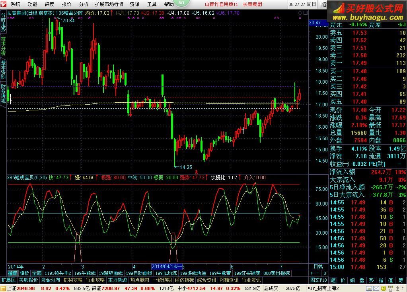Toggle the 指标 tab in indicator bar
The image size is (407, 292).
13,273
